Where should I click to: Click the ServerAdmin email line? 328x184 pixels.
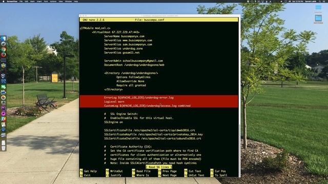click(x=133, y=61)
